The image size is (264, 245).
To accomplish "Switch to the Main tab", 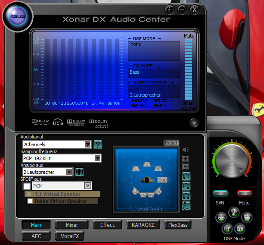I will tap(36, 225).
